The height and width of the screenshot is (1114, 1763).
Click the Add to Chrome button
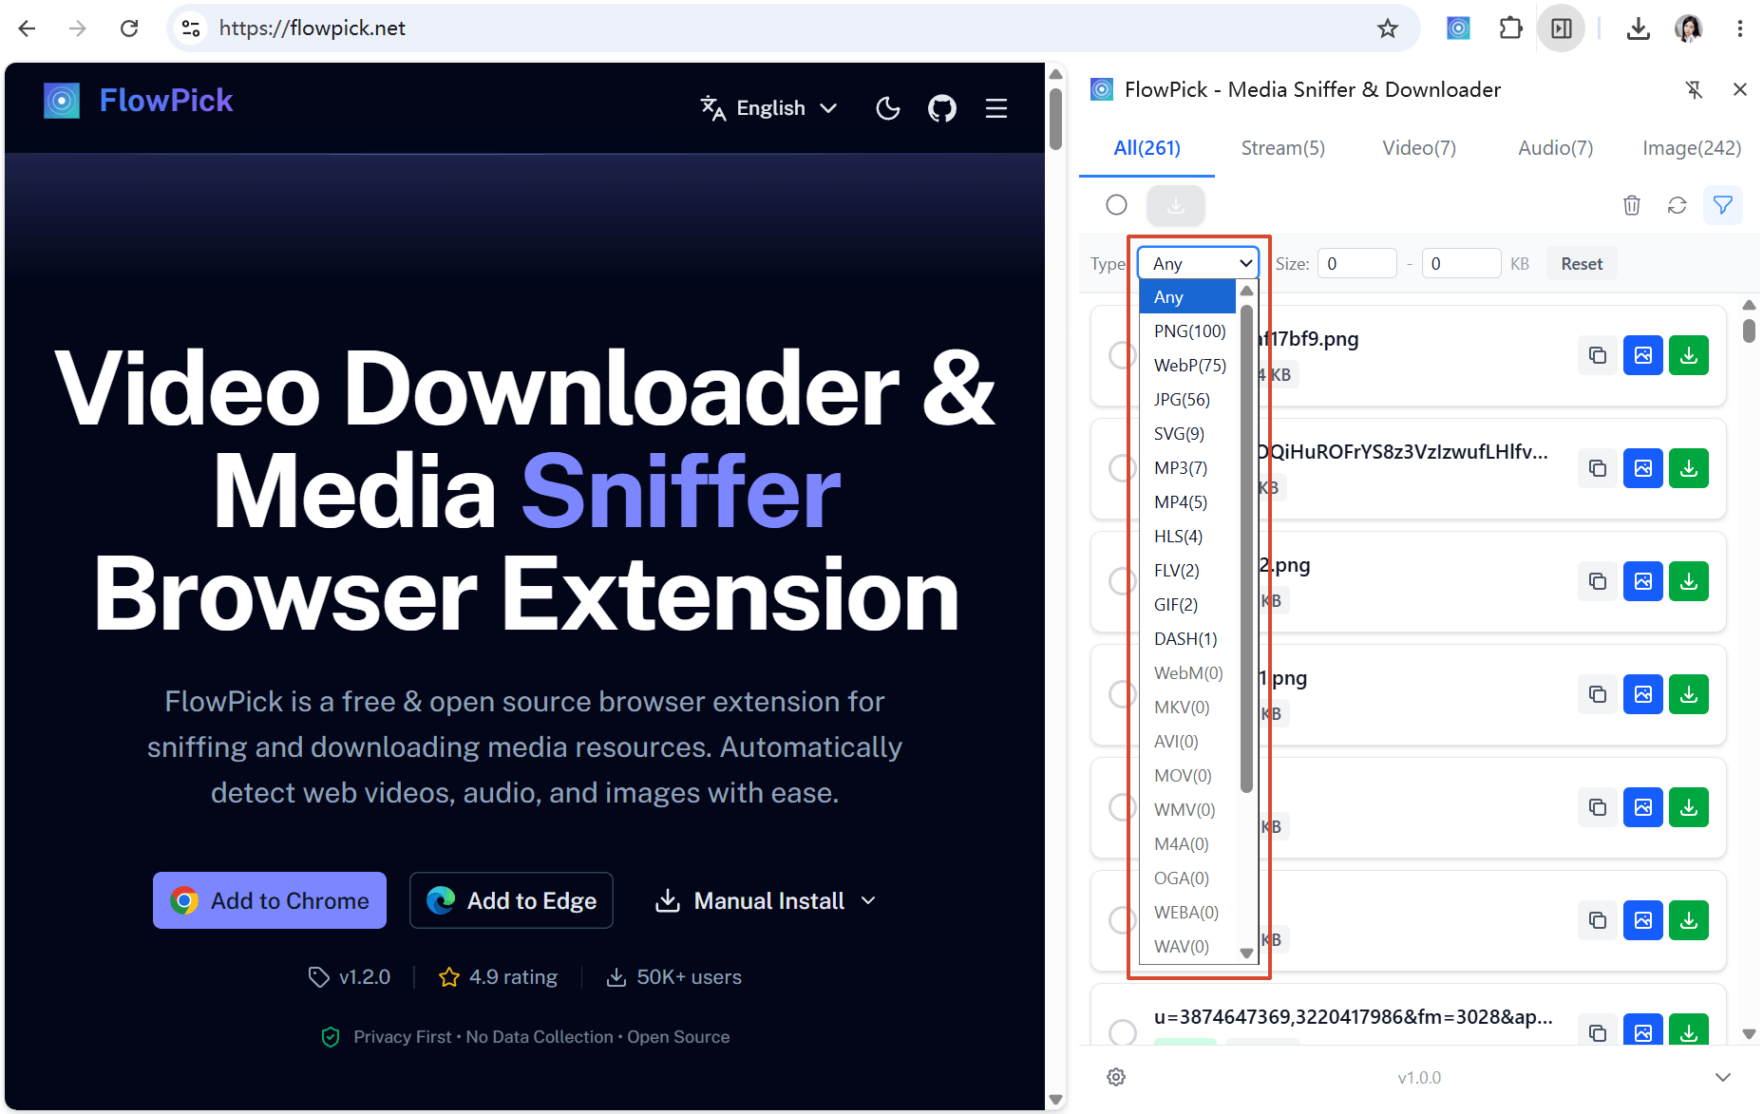(270, 900)
